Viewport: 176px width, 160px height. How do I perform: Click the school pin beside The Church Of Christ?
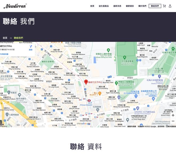127,120
